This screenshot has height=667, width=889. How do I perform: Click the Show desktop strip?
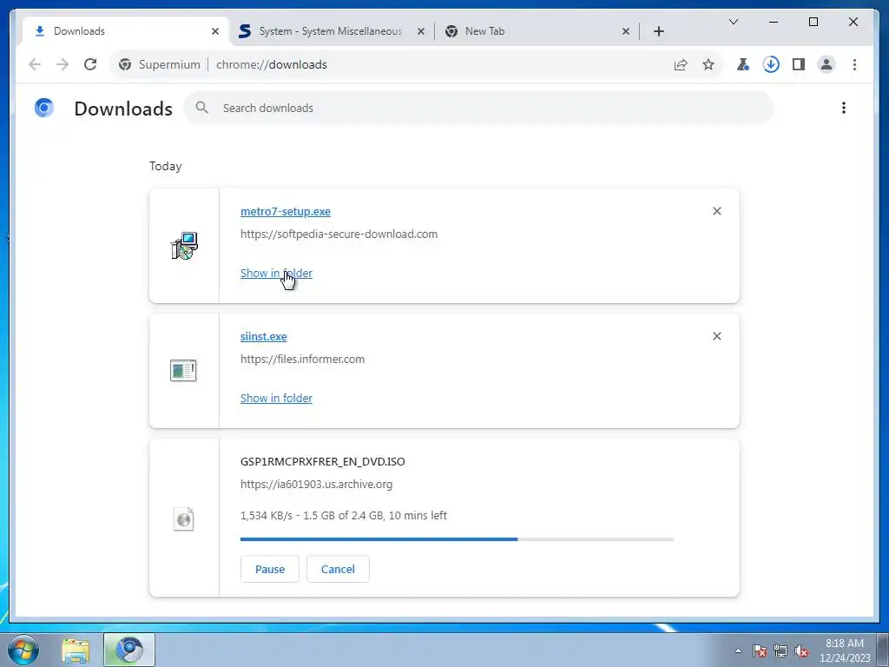tap(883, 650)
